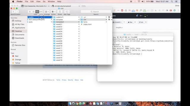
Task: Click the Wi-Fi menu bar icon
Action: pos(139,1)
